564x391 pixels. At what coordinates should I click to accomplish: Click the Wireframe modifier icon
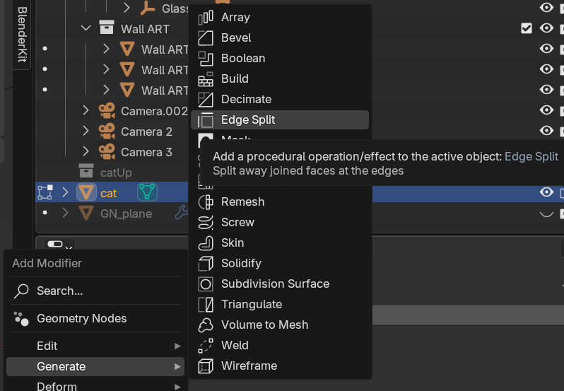(206, 366)
